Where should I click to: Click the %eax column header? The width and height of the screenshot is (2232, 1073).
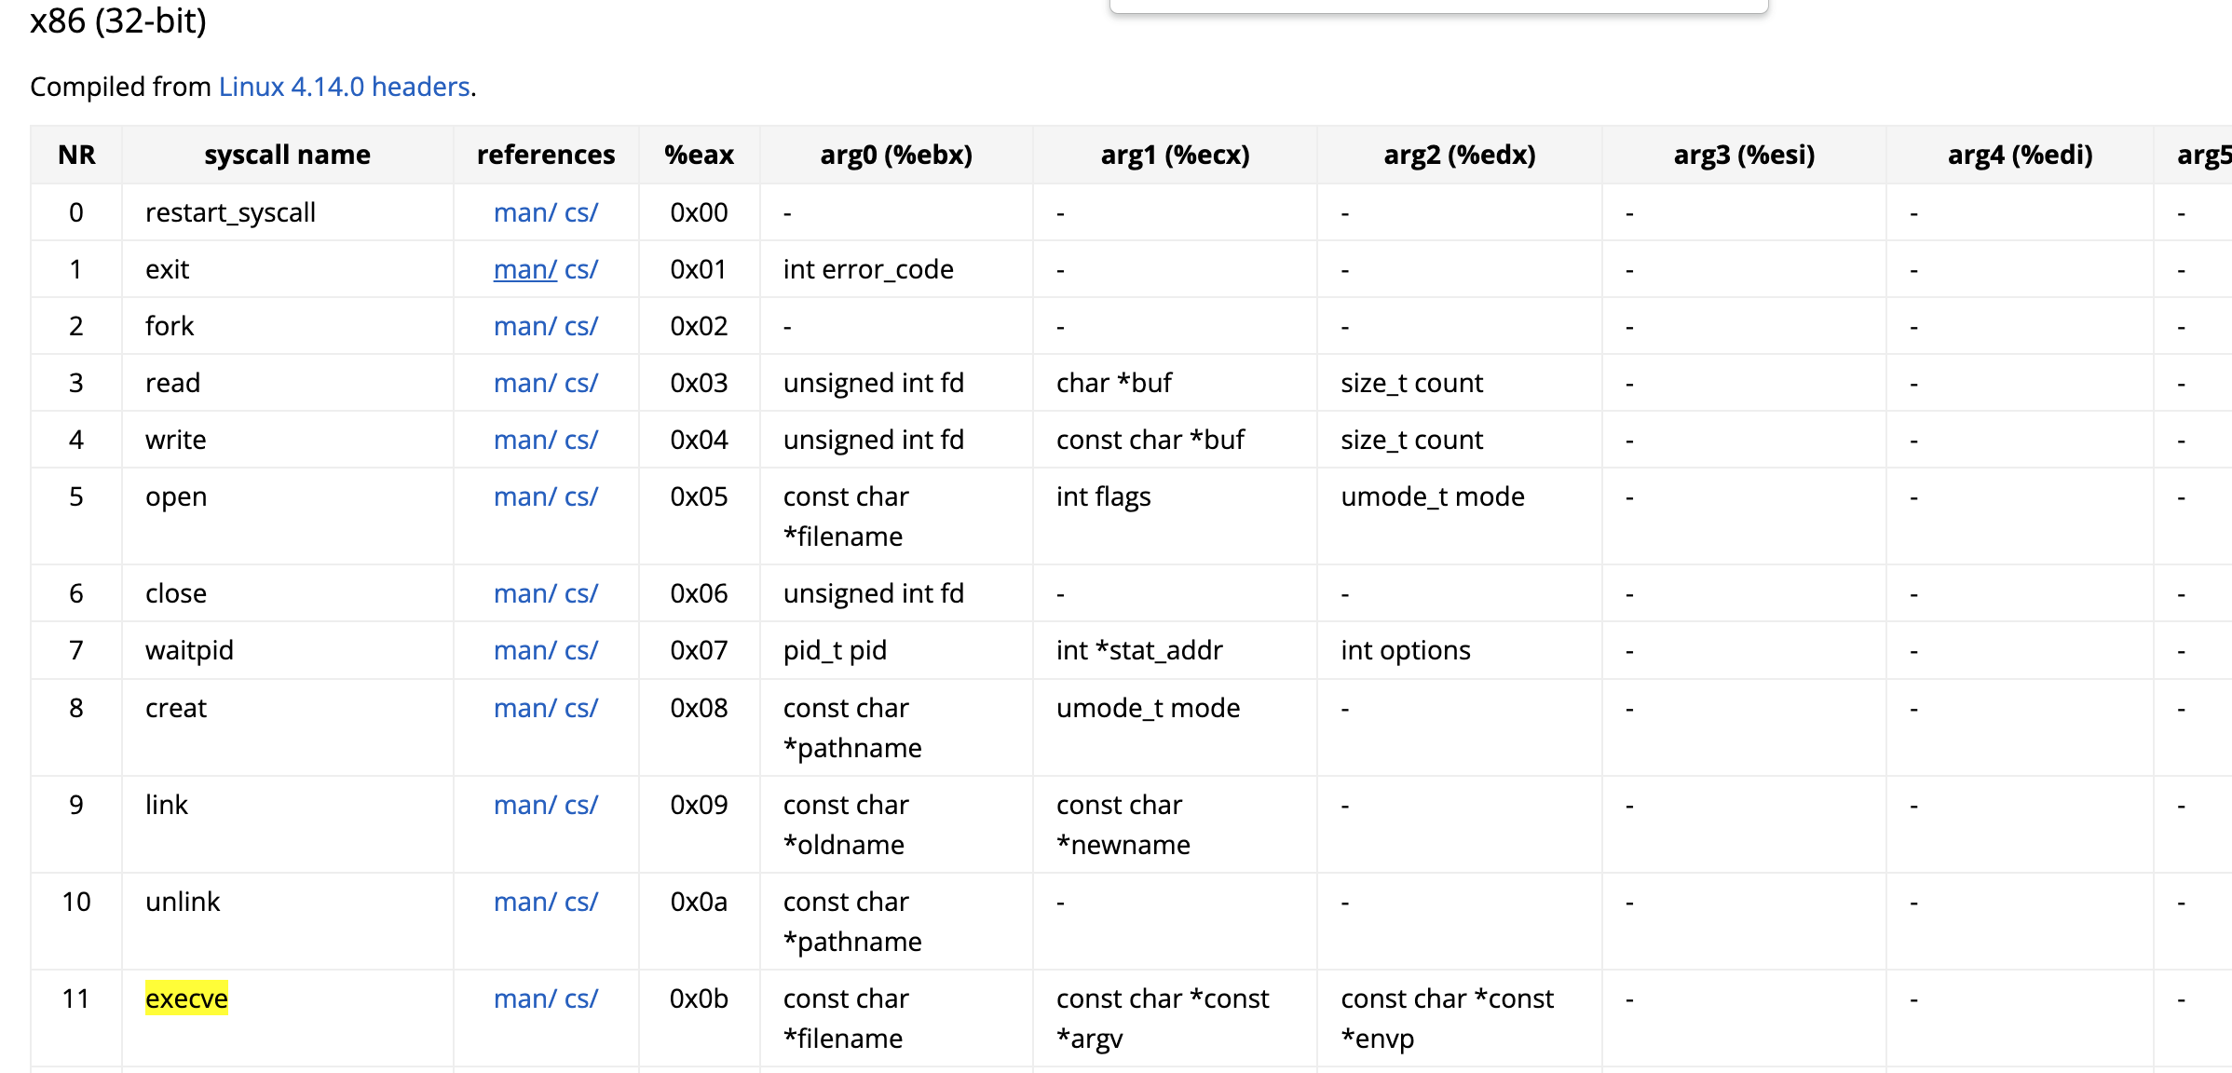click(x=699, y=155)
